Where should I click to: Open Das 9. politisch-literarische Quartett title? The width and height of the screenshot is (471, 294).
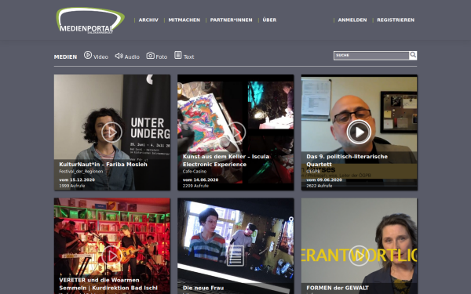click(x=347, y=161)
